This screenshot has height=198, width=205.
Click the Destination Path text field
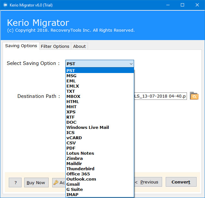point(161,96)
